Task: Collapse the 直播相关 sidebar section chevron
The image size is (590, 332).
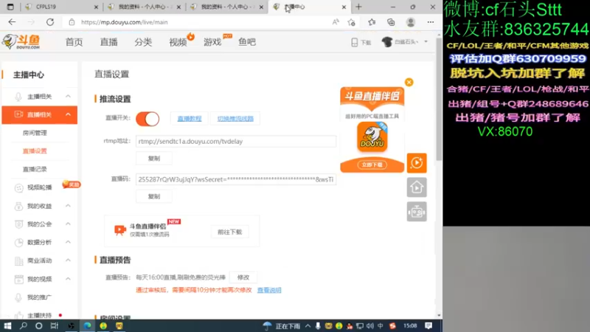Action: [x=68, y=114]
